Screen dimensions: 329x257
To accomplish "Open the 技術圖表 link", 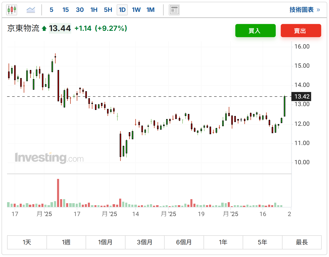I will click(x=305, y=10).
